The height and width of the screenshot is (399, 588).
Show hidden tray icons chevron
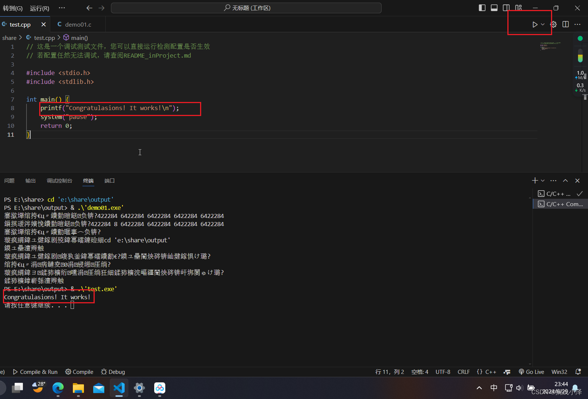tap(479, 388)
